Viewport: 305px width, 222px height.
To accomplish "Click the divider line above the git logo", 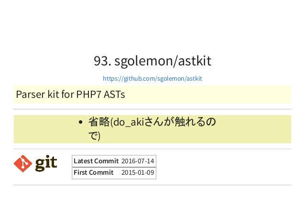I will [152, 149].
